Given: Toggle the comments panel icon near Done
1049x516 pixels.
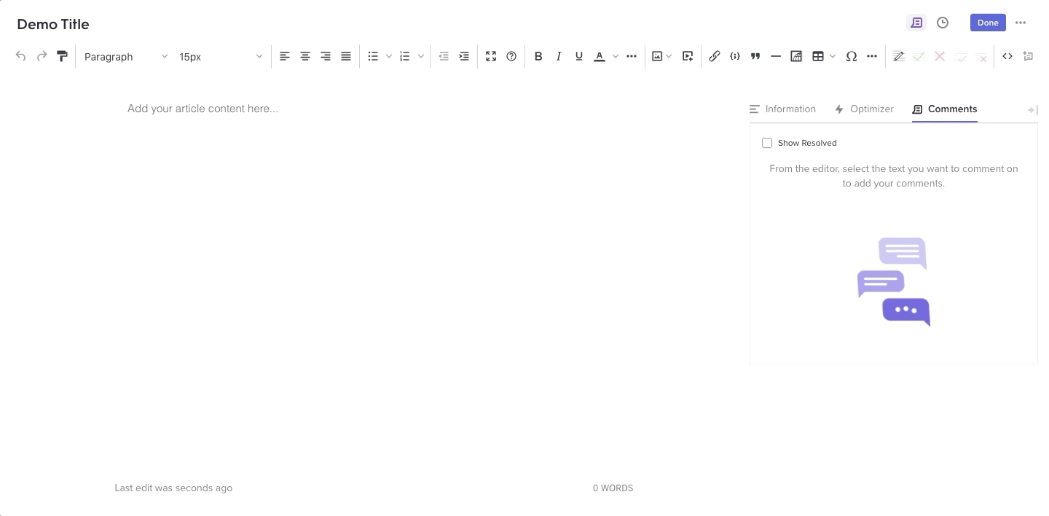Looking at the screenshot, I should (916, 23).
